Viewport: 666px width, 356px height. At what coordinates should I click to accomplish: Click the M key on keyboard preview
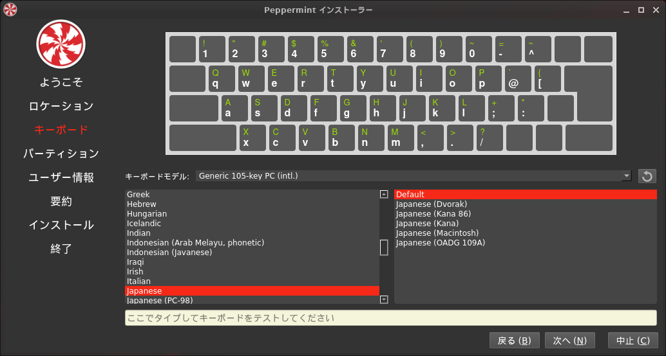point(401,138)
